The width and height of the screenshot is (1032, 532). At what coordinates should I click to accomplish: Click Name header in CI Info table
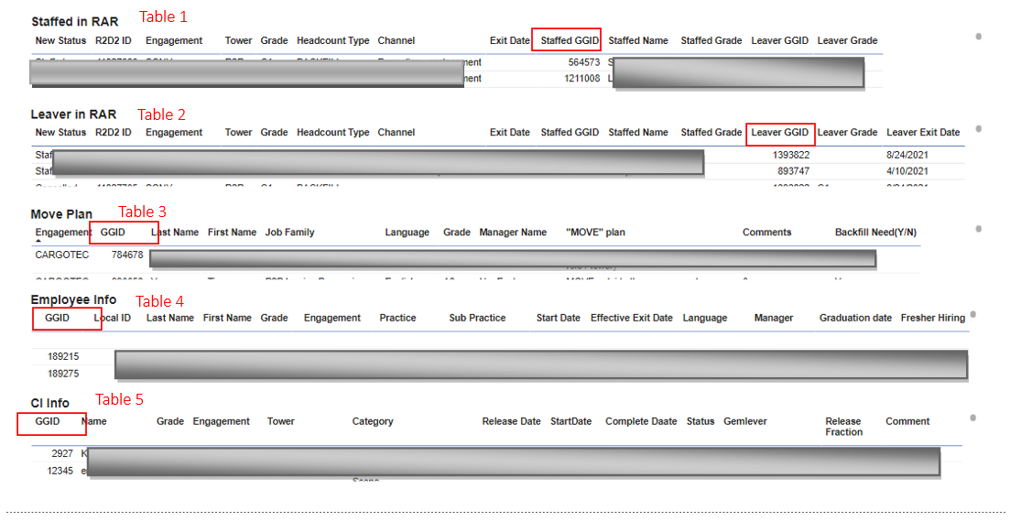93,421
